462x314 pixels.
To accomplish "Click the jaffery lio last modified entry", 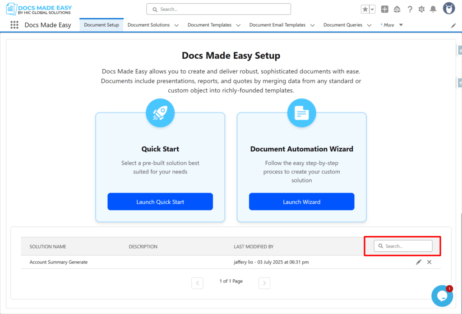I will (x=271, y=262).
